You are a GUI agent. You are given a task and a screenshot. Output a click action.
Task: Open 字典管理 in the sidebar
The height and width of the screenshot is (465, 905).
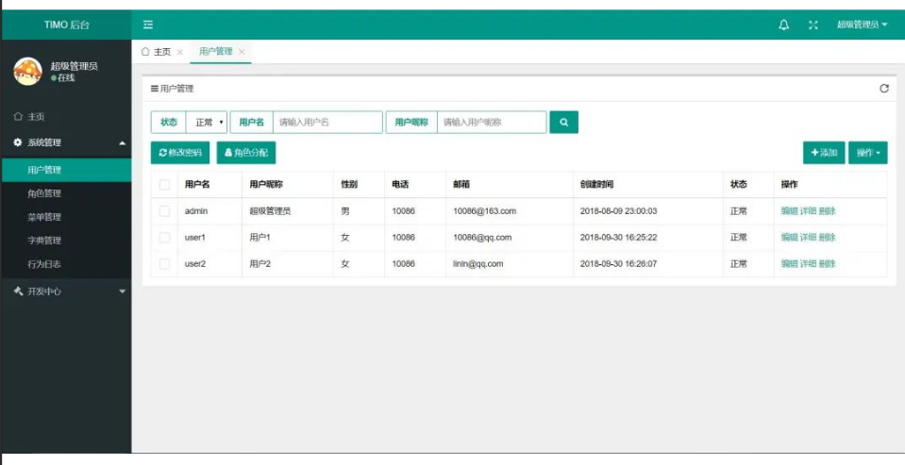pyautogui.click(x=66, y=241)
